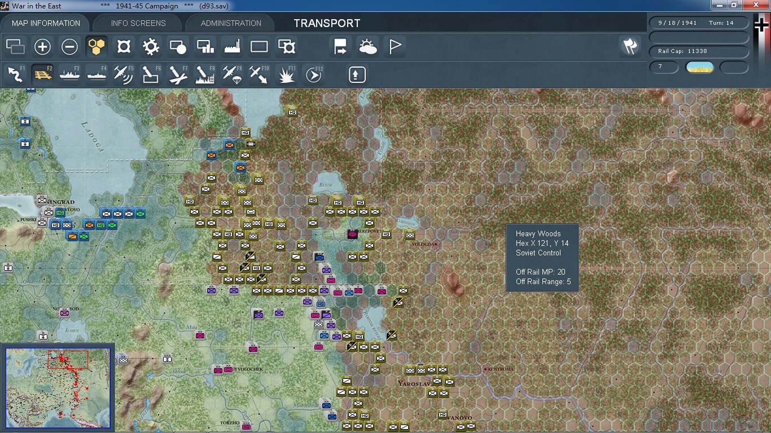Click the Kostroma city label on the map
The height and width of the screenshot is (433, 771).
[x=501, y=369]
